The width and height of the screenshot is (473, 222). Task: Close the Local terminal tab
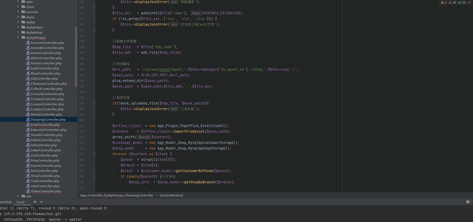pos(27,202)
